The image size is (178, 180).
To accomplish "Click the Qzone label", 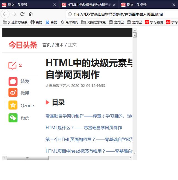I will 27,105.
